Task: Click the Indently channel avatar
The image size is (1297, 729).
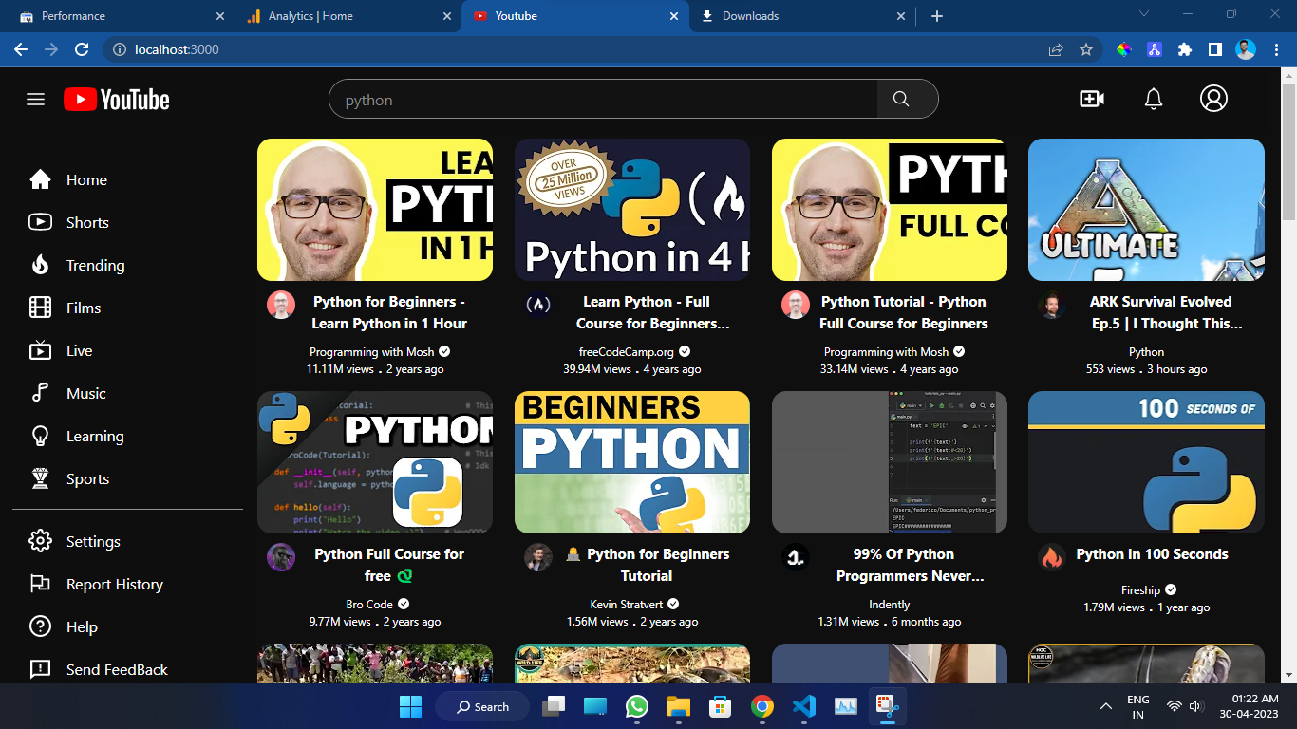Action: tap(796, 557)
